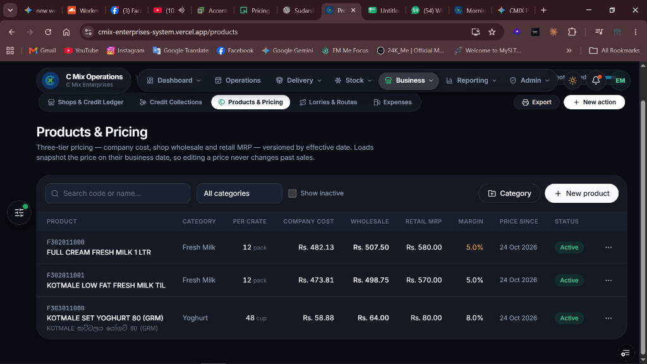This screenshot has height=364, width=647.
Task: Open Google Translate bookmark
Action: coord(181,51)
